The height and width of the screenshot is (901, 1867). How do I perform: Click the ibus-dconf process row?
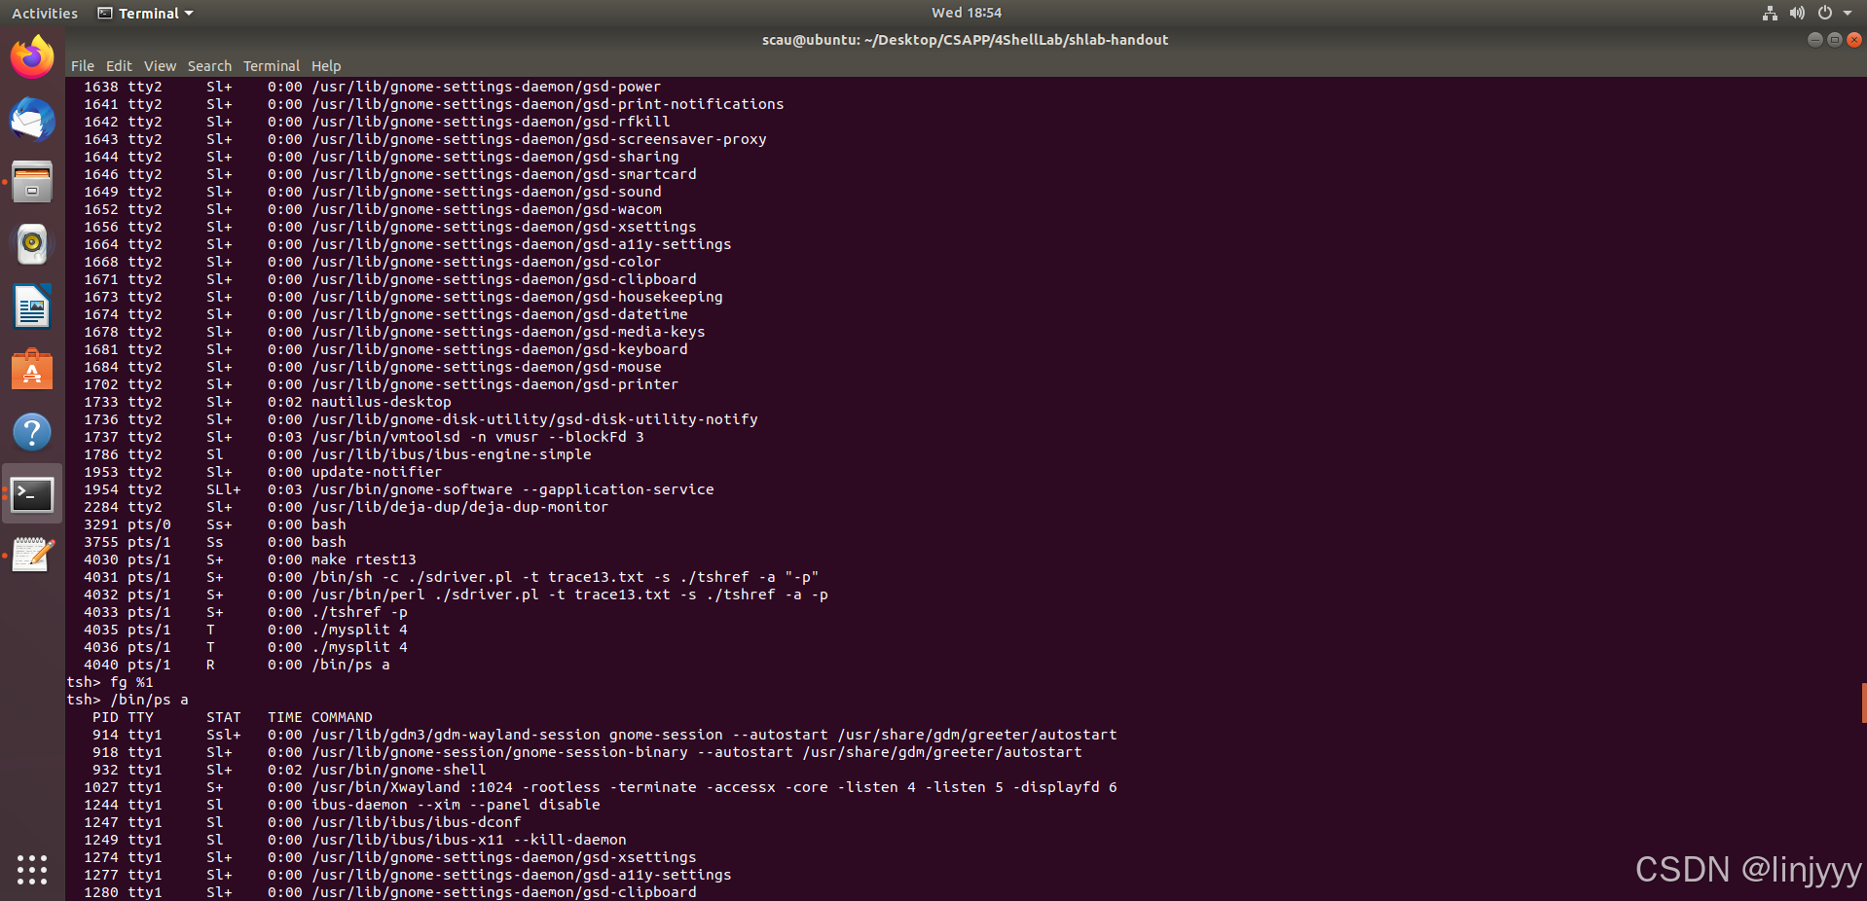tap(303, 822)
